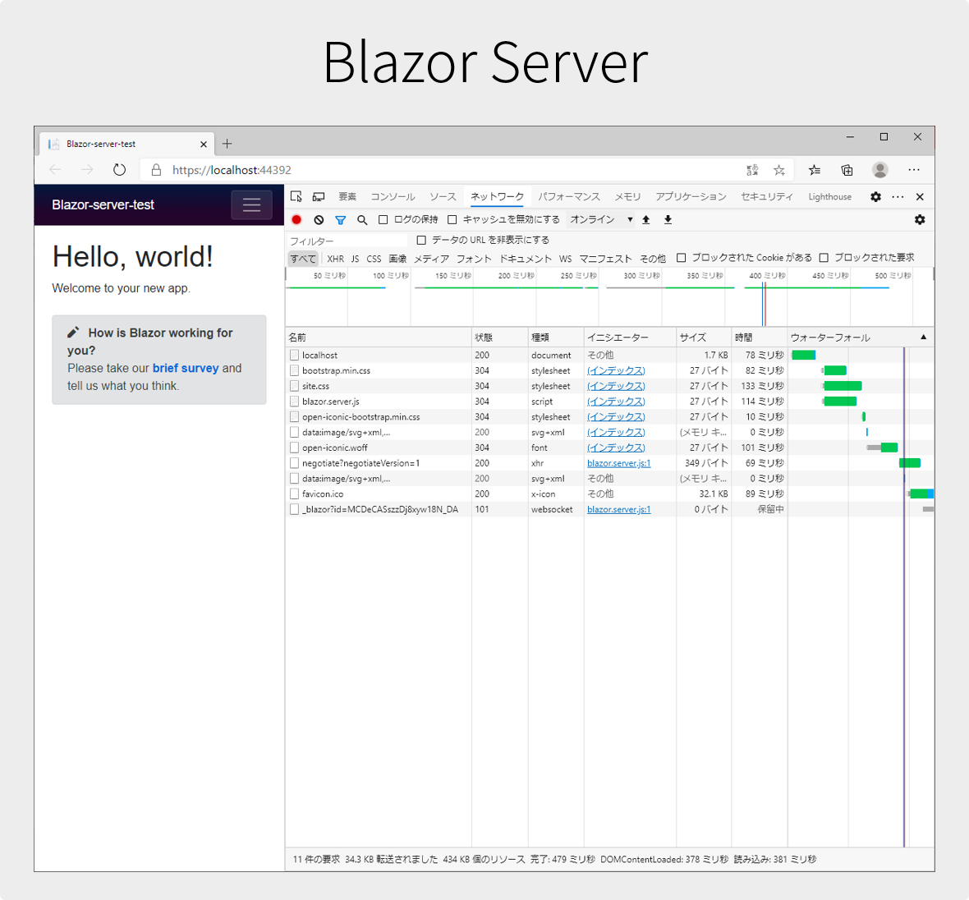Click the padlock site info icon
969x900 pixels.
pos(156,170)
